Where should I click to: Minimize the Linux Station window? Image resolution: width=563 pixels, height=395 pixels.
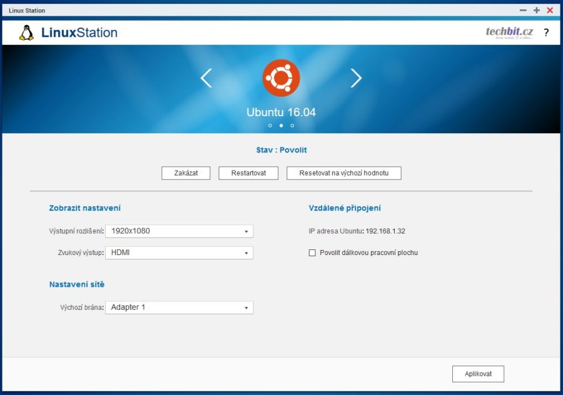click(x=523, y=11)
